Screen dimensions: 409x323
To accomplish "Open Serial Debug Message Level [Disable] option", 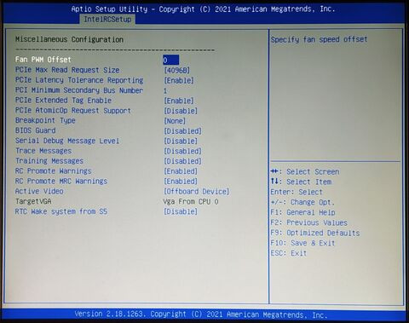I will click(181, 141).
